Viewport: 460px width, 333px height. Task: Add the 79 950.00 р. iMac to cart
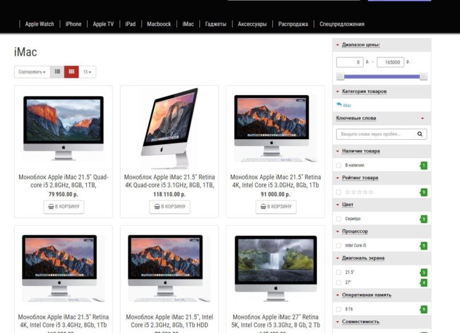64,207
